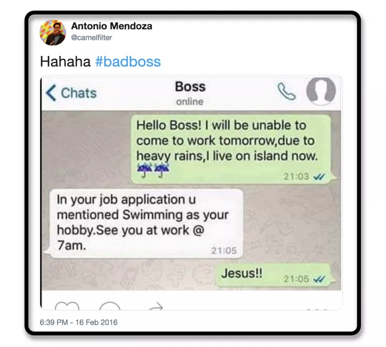
Task: Select the 'Hello Boss!' green message bubble
Action: 232,150
